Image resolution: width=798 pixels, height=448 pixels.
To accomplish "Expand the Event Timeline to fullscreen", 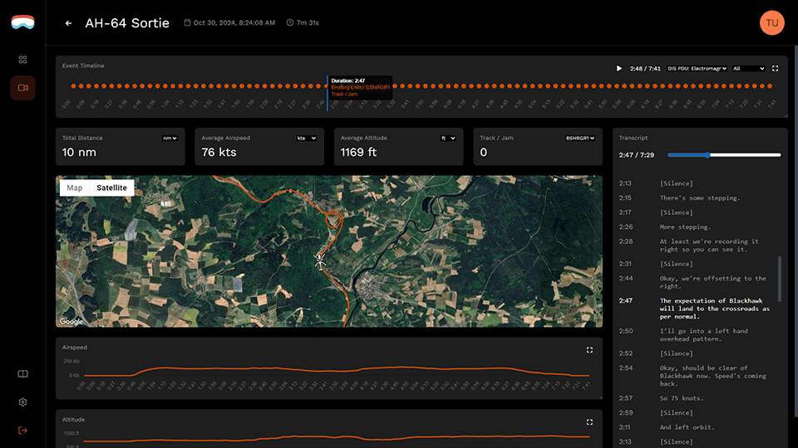I will coord(775,69).
